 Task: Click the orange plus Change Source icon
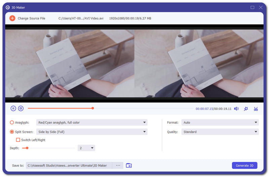[x=12, y=18]
